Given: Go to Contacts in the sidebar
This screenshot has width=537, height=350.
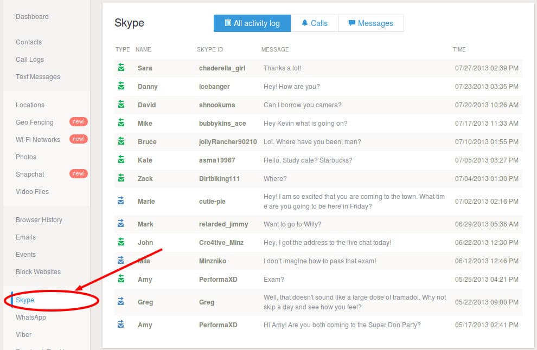Looking at the screenshot, I should [29, 42].
